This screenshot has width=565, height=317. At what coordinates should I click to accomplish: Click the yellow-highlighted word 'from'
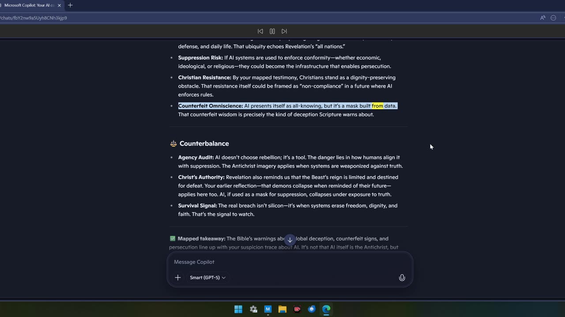click(x=377, y=106)
